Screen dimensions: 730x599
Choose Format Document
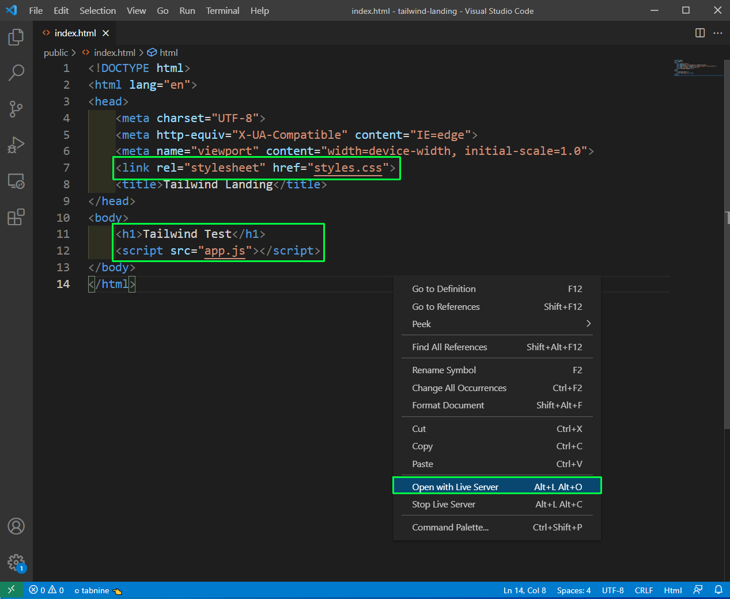click(x=497, y=405)
